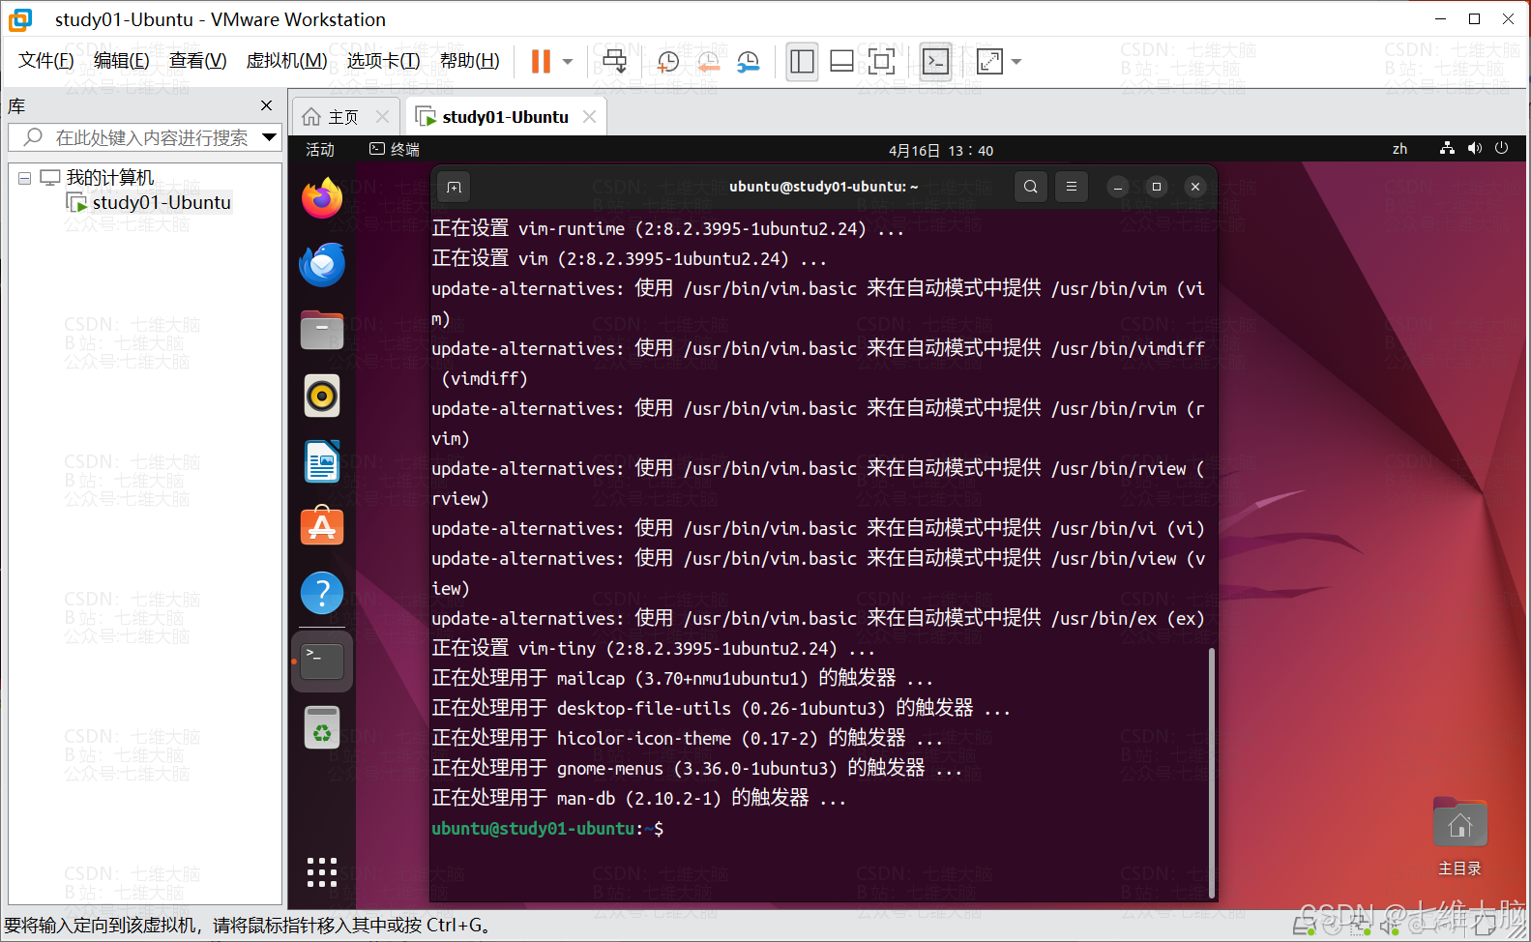This screenshot has width=1531, height=942.
Task: Open dropdown arrow next to stretch display icon
Action: click(1016, 62)
